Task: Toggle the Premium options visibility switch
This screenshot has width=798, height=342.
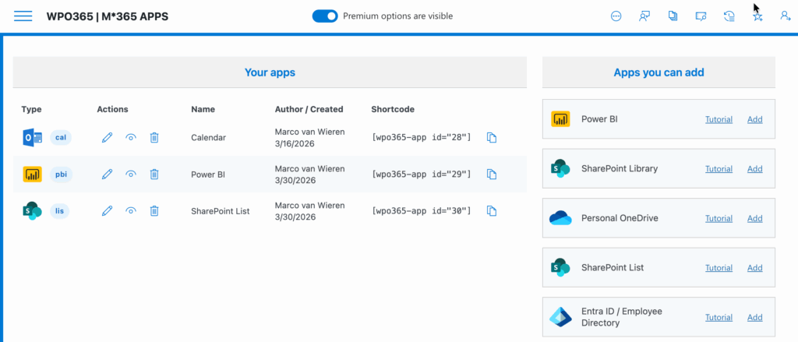Action: tap(325, 16)
